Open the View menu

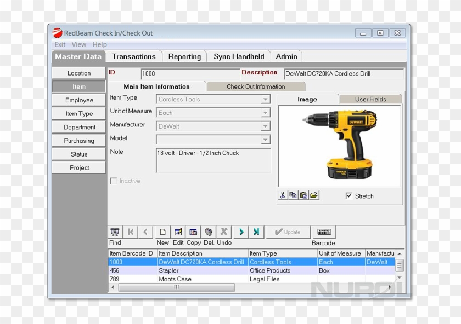78,44
